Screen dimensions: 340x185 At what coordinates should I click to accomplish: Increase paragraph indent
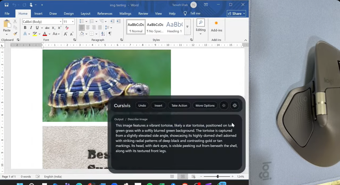pyautogui.click(x=119, y=21)
